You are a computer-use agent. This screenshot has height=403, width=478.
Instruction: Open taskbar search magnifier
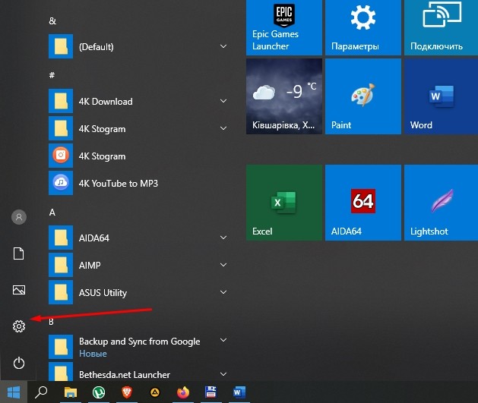[x=41, y=392]
